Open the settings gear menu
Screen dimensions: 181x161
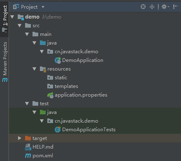(x=165, y=7)
